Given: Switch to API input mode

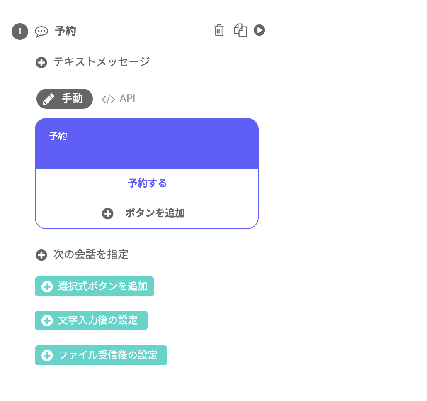Looking at the screenshot, I should pos(118,99).
